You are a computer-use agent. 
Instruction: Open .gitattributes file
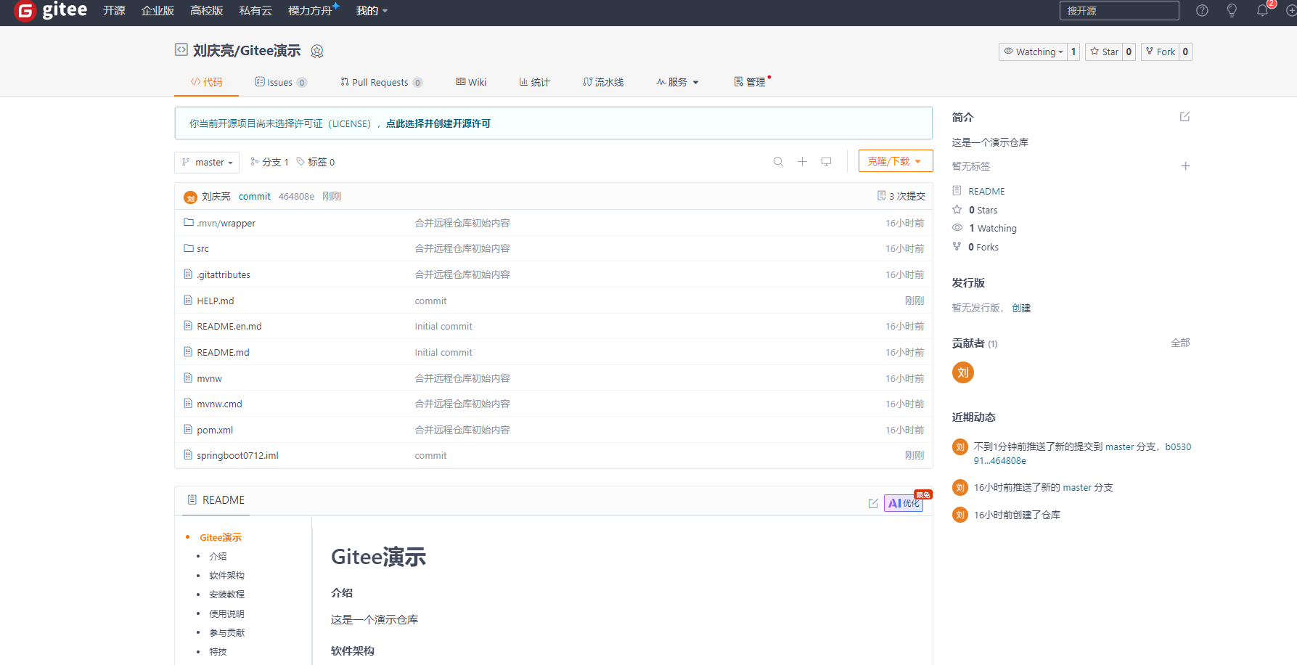[x=223, y=274]
